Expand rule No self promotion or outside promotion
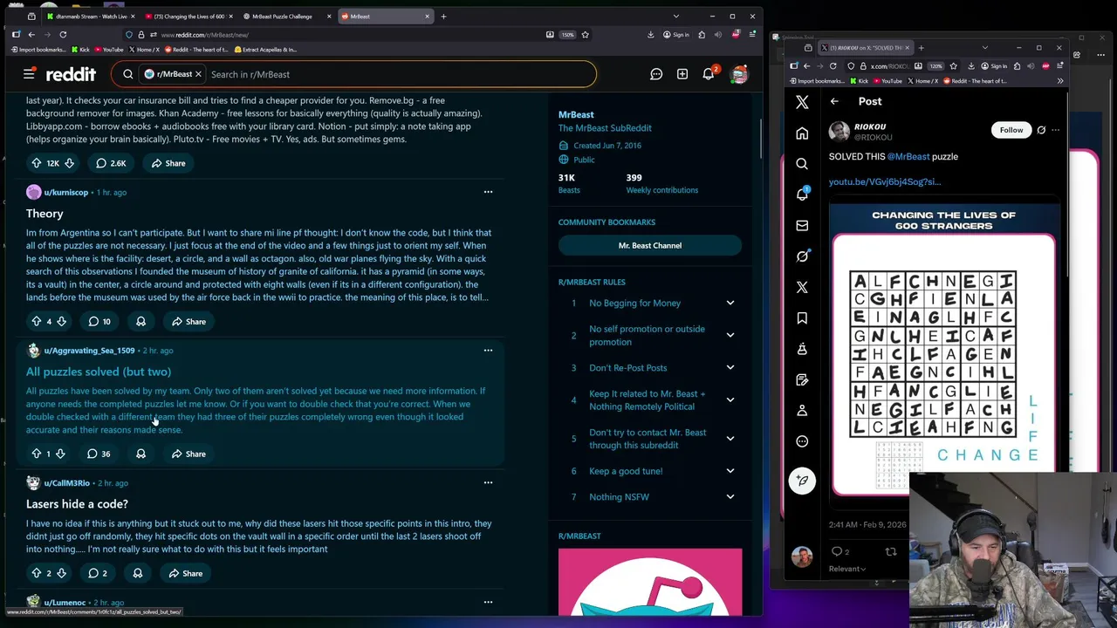This screenshot has width=1117, height=628. point(730,335)
